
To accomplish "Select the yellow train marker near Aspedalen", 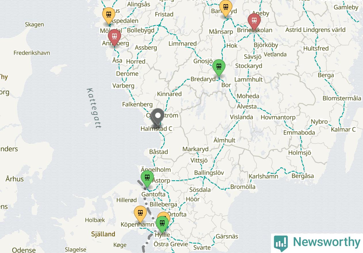I will [109, 15].
